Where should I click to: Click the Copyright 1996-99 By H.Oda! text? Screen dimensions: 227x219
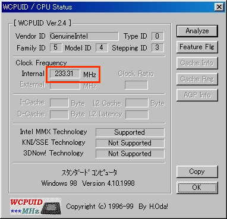[x=117, y=207]
